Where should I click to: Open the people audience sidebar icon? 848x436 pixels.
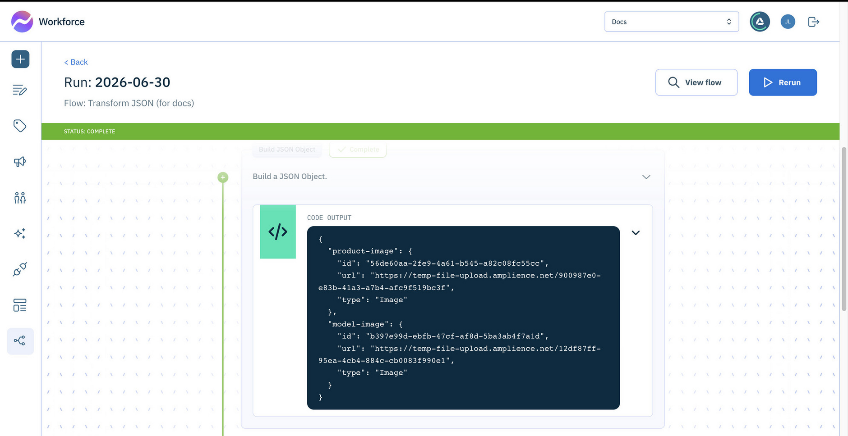tap(20, 198)
